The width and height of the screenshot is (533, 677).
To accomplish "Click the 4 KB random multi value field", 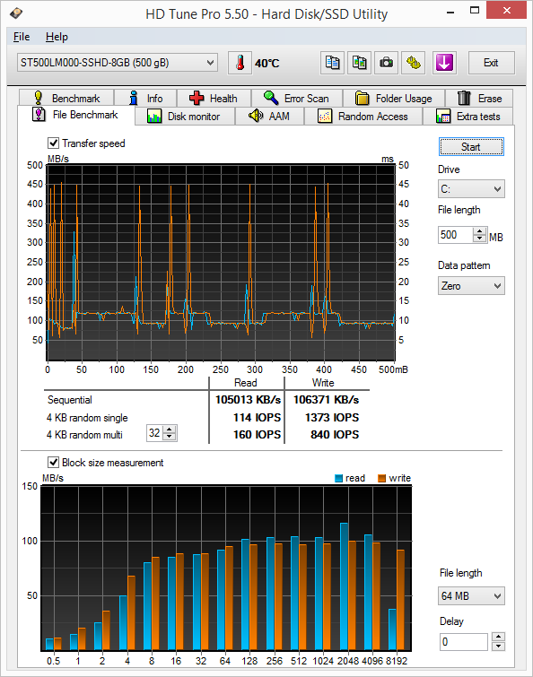I will (x=154, y=432).
